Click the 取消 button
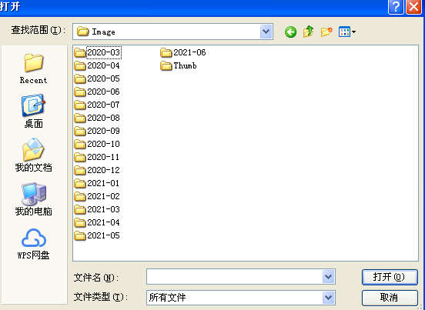 390,298
